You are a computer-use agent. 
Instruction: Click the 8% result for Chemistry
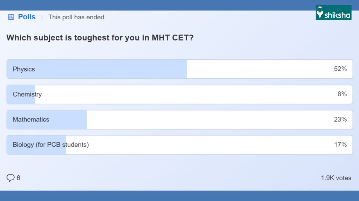point(342,94)
